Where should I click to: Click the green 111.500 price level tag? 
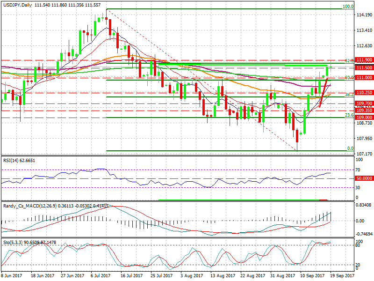[x=364, y=68]
